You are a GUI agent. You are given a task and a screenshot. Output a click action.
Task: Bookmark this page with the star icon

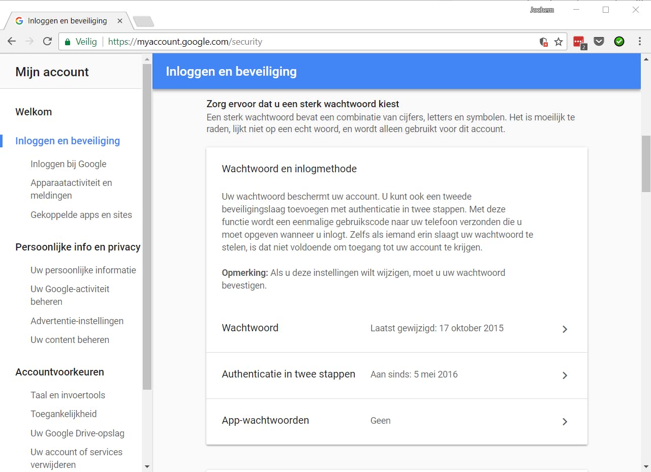pos(559,42)
